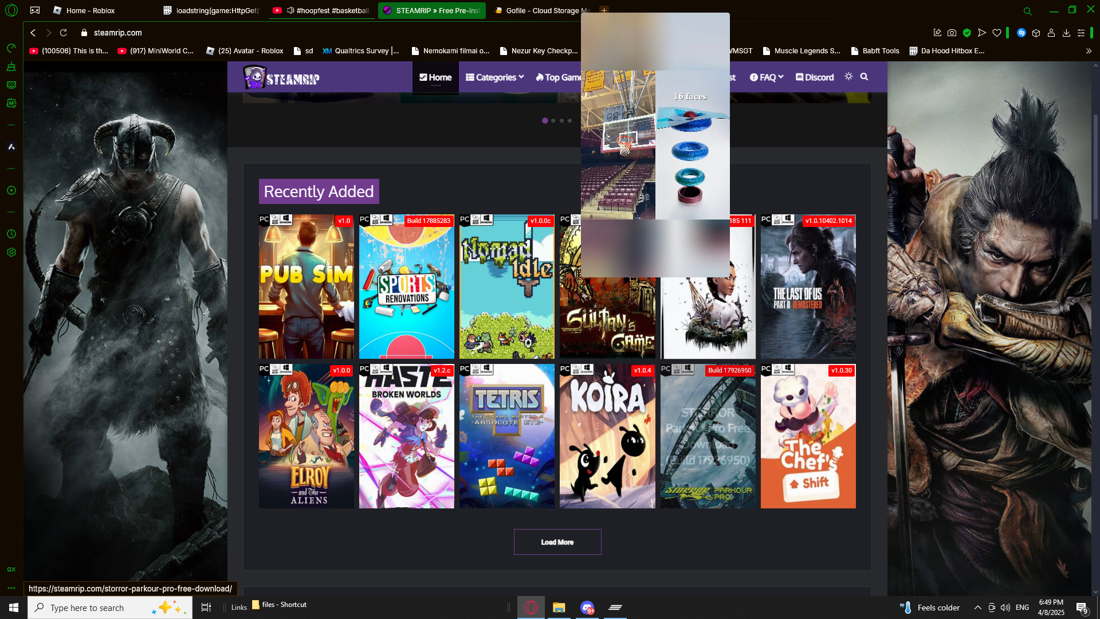The height and width of the screenshot is (619, 1100).
Task: Expand the Categories dropdown menu
Action: click(x=494, y=77)
